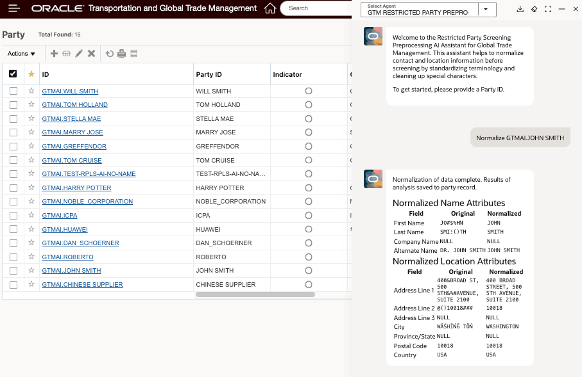Click the 'Total Found: 15' label
582x377 pixels.
pyautogui.click(x=60, y=35)
